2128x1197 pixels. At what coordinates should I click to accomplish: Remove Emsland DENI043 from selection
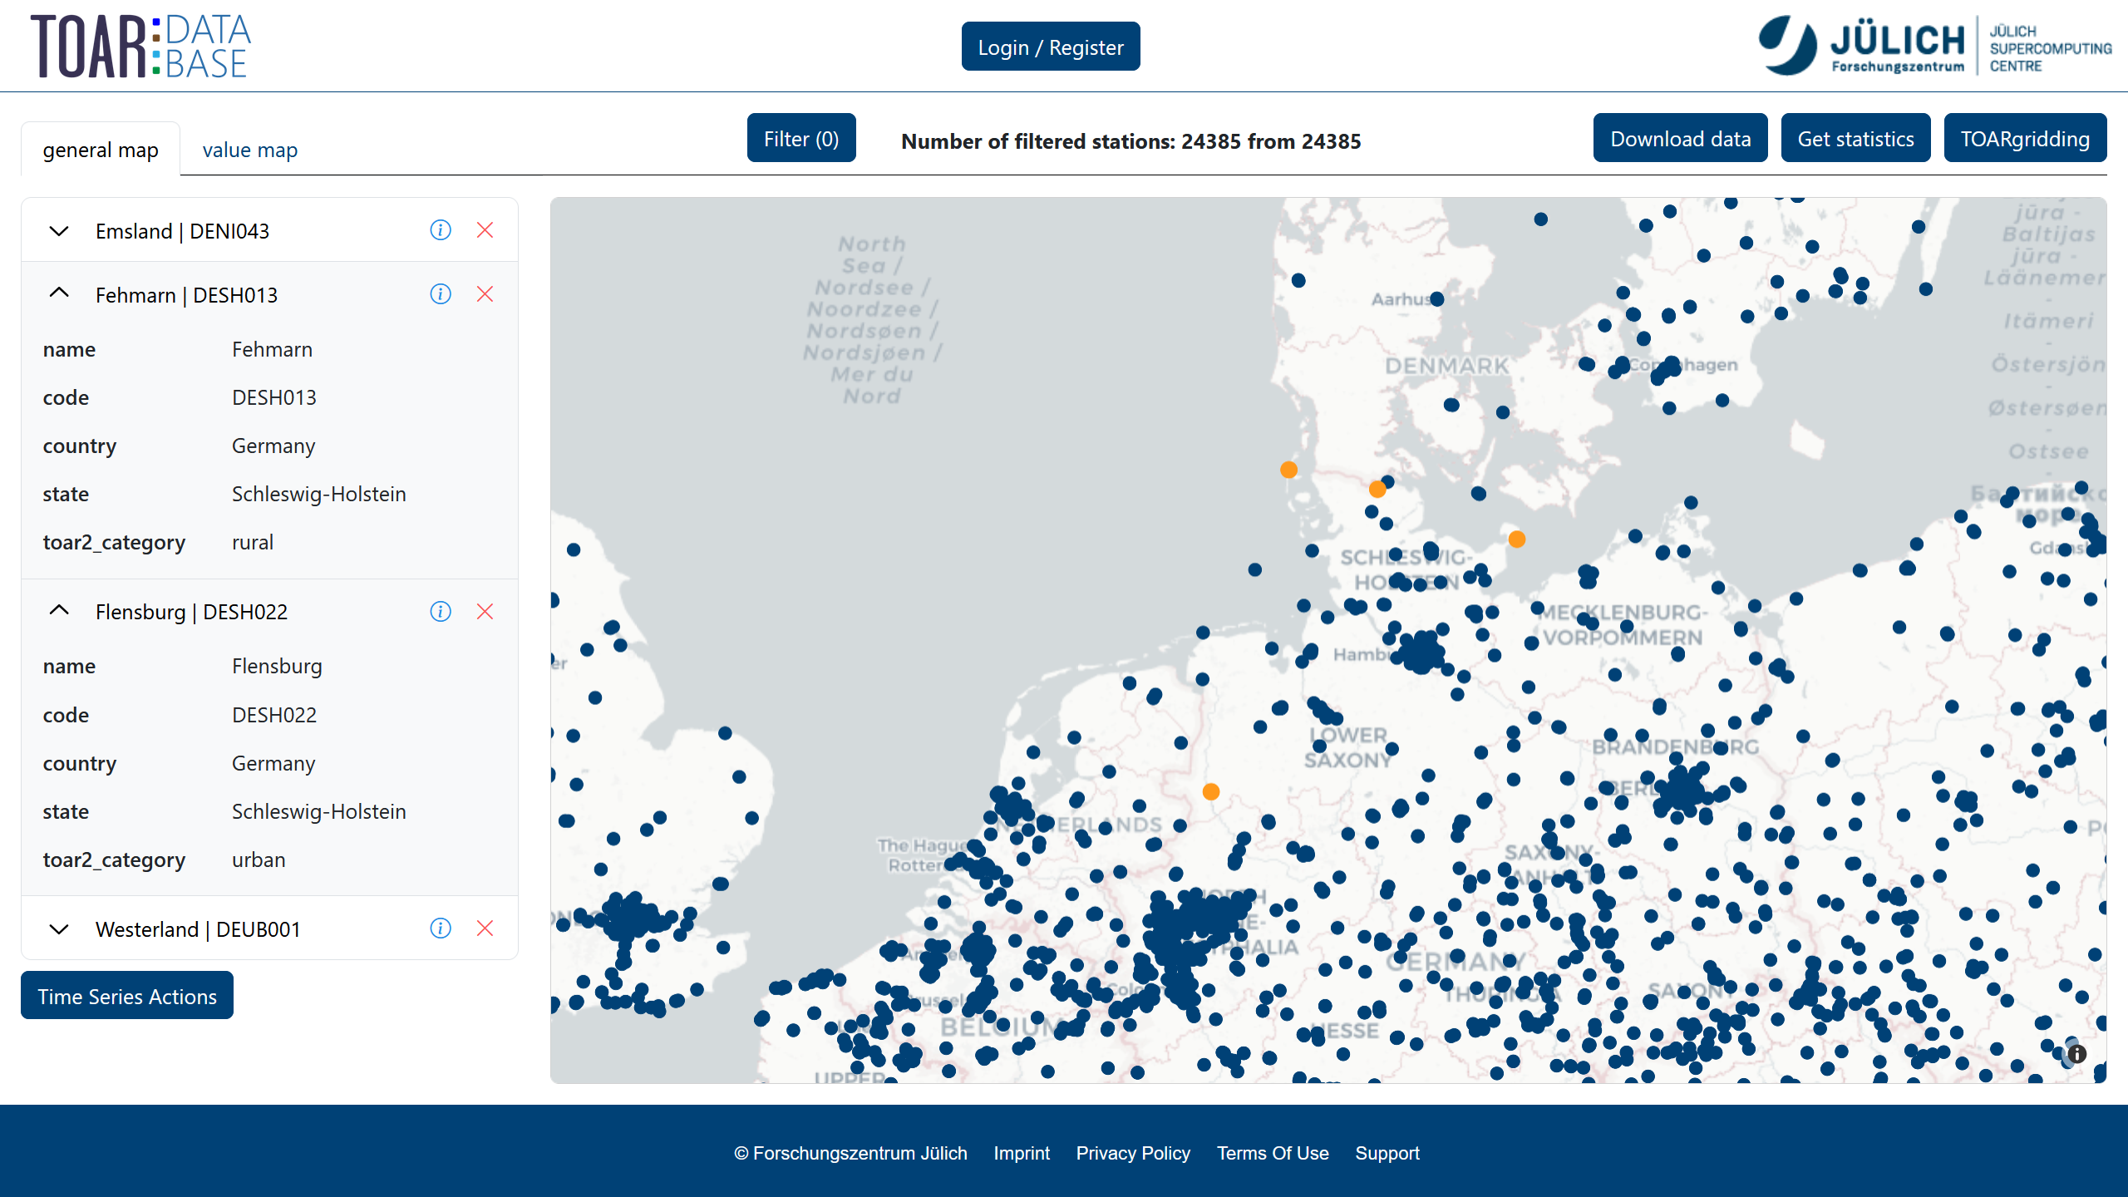tap(485, 230)
